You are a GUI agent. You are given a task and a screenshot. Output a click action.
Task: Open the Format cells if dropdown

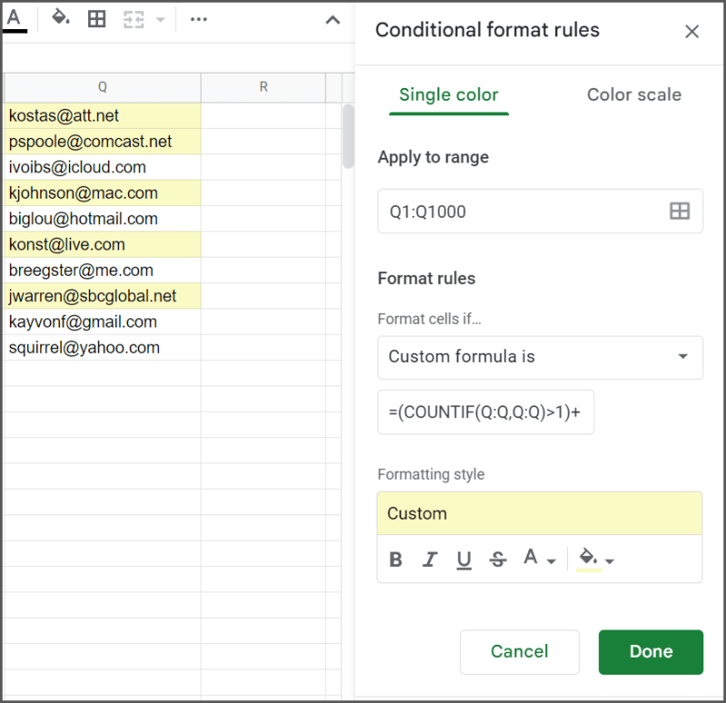[540, 357]
